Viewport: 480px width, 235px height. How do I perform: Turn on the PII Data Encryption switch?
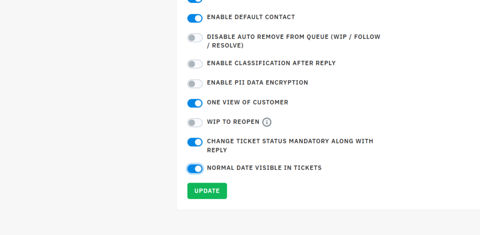[195, 84]
